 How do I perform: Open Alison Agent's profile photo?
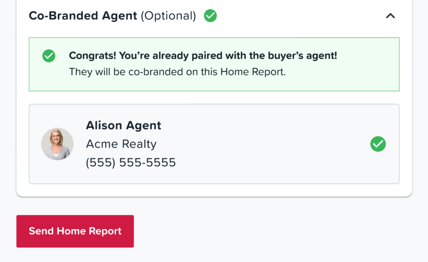coord(58,144)
